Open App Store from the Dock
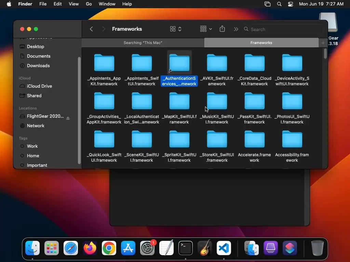The width and height of the screenshot is (350, 262). point(128,248)
